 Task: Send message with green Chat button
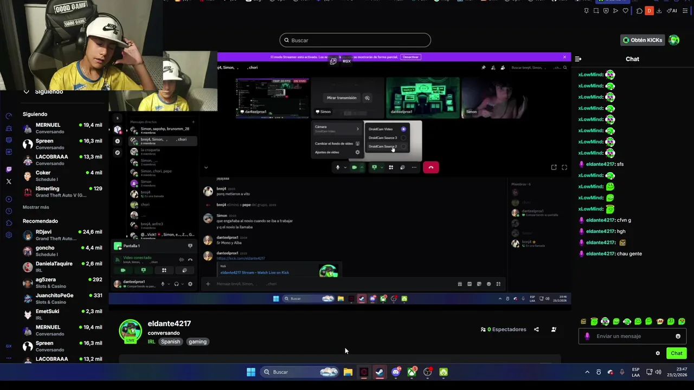(677, 353)
